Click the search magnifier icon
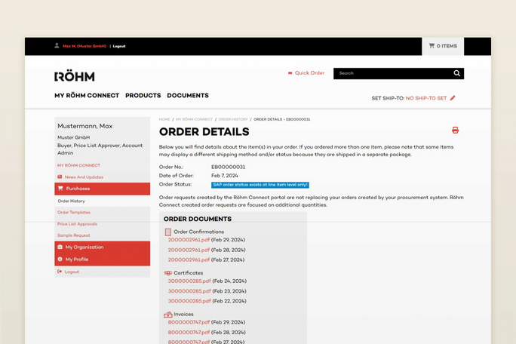 (x=456, y=73)
